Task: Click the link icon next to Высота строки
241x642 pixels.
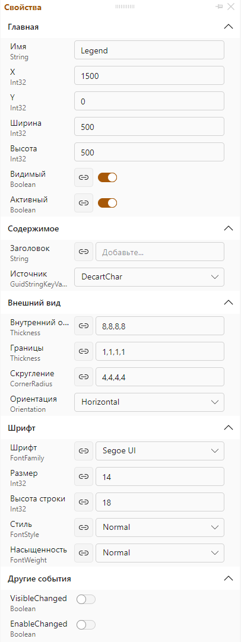Action: [84, 502]
